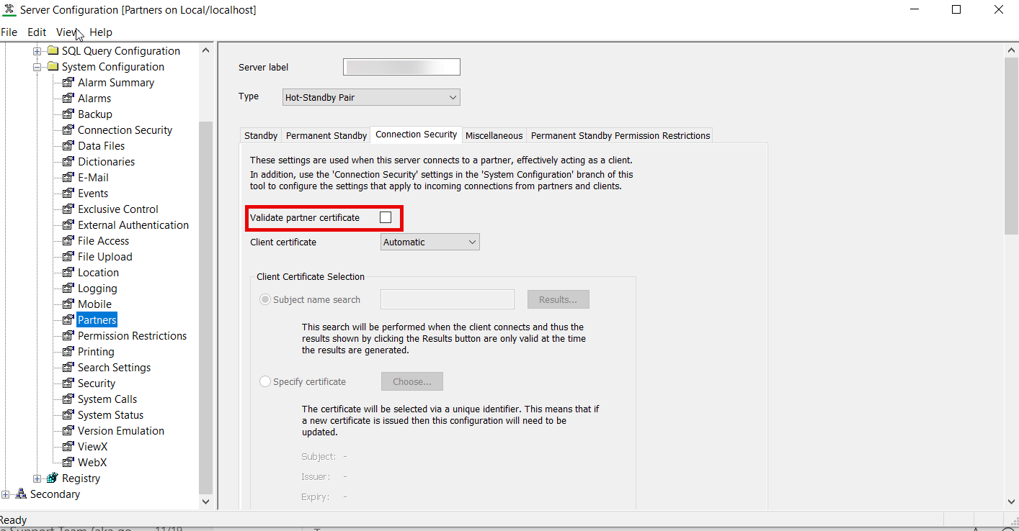Select the Subject name search radio button
This screenshot has width=1019, height=531.
tap(265, 299)
